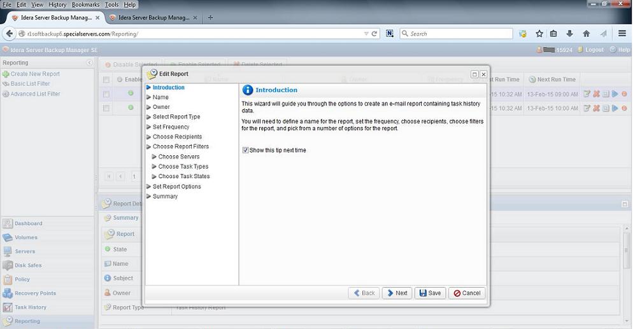The image size is (633, 329).
Task: Open the browser Edit menu
Action: (21, 4)
